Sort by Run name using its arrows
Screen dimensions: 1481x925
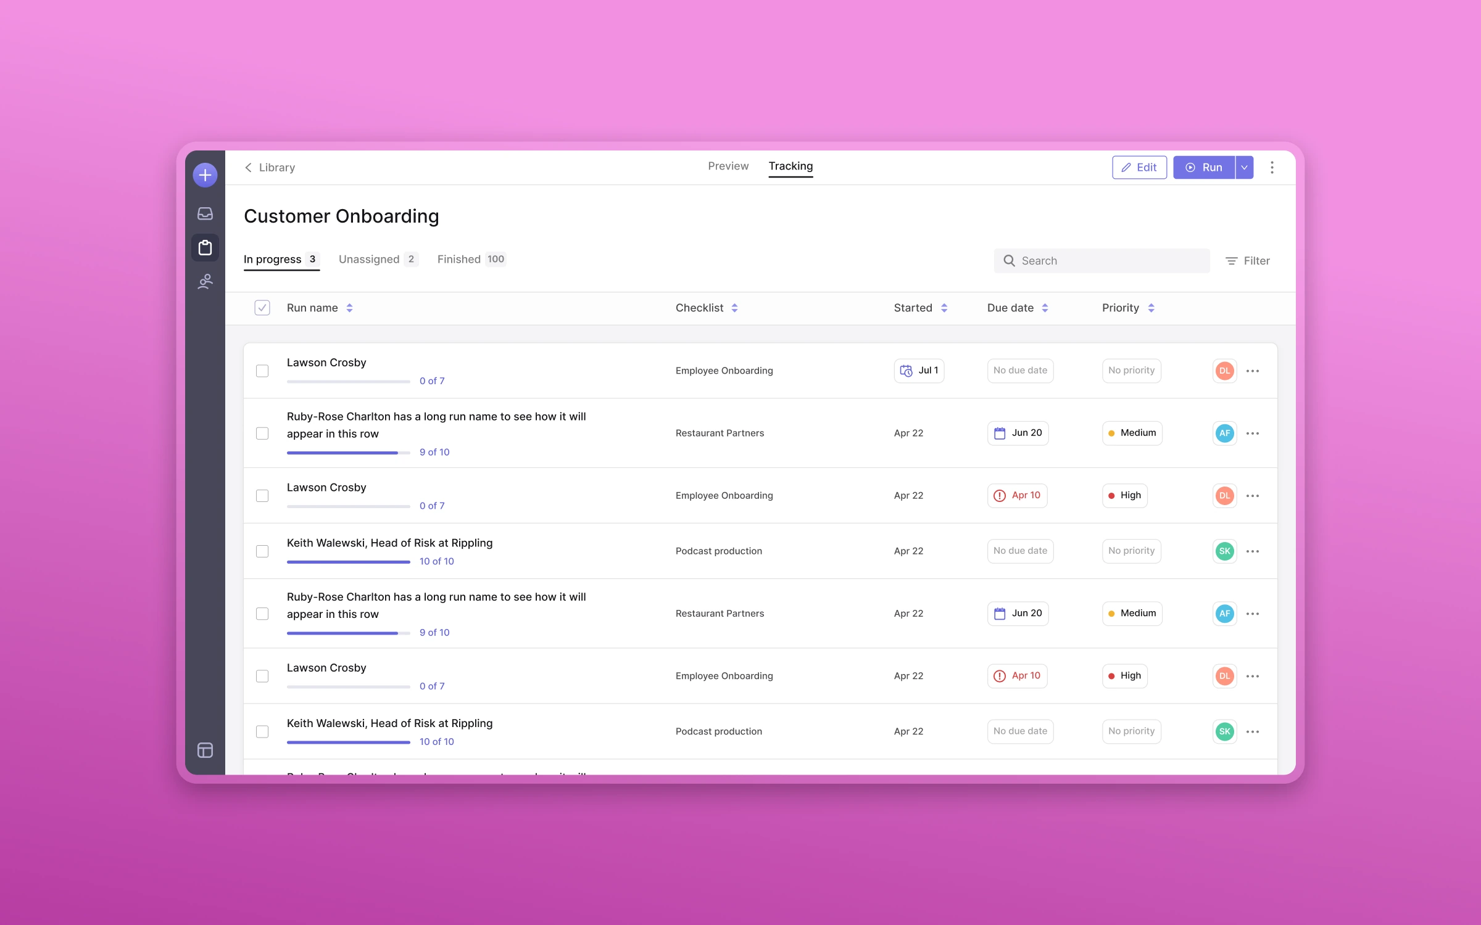(349, 308)
